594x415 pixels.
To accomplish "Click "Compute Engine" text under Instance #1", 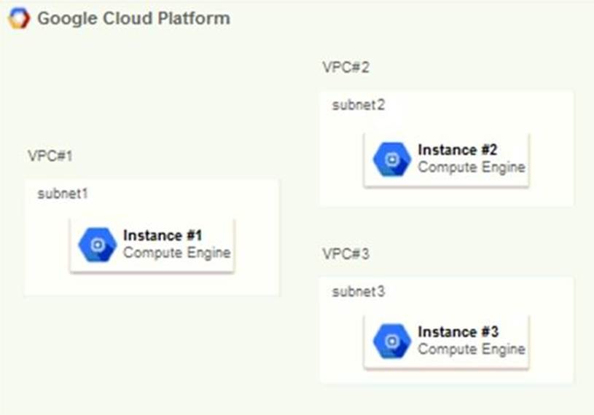I will pos(177,253).
